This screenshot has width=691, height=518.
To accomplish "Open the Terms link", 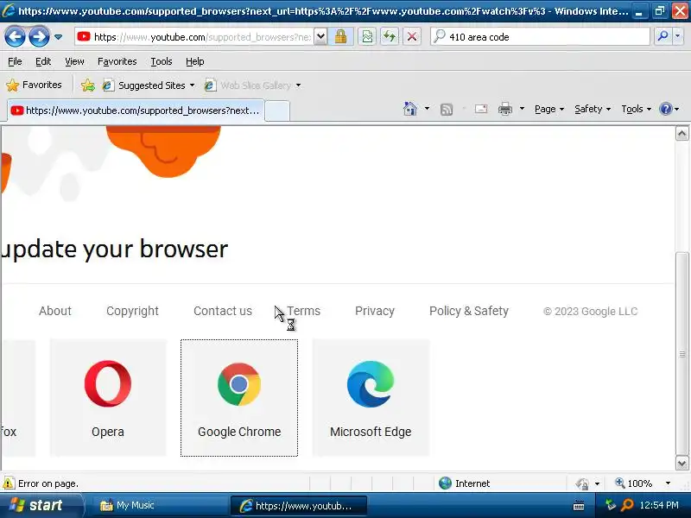I will pyautogui.click(x=304, y=311).
